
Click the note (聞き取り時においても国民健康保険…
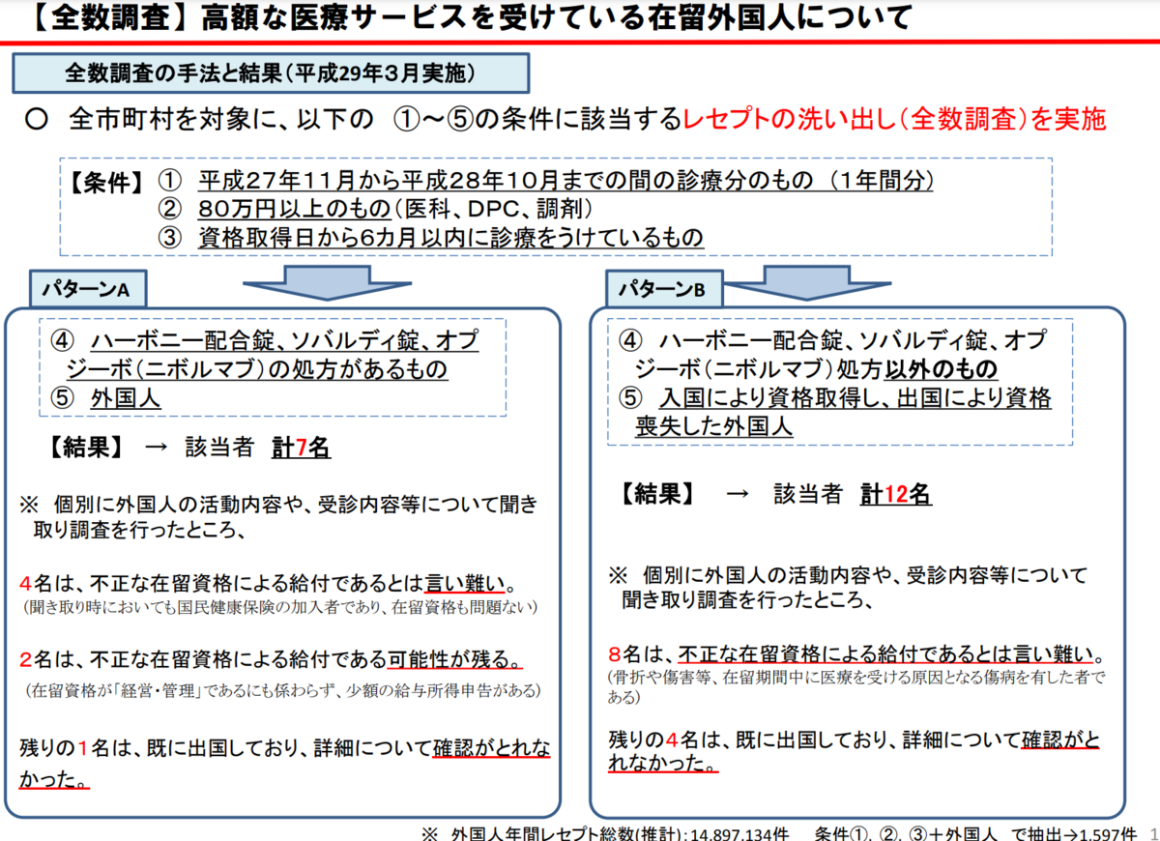tap(280, 607)
